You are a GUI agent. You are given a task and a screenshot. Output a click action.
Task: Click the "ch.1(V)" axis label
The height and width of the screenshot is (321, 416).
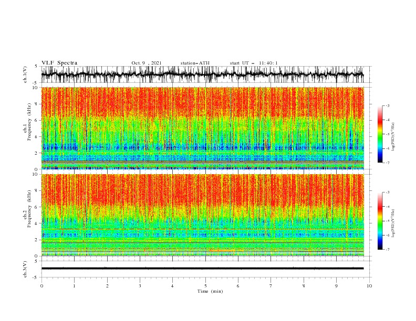[25, 74]
